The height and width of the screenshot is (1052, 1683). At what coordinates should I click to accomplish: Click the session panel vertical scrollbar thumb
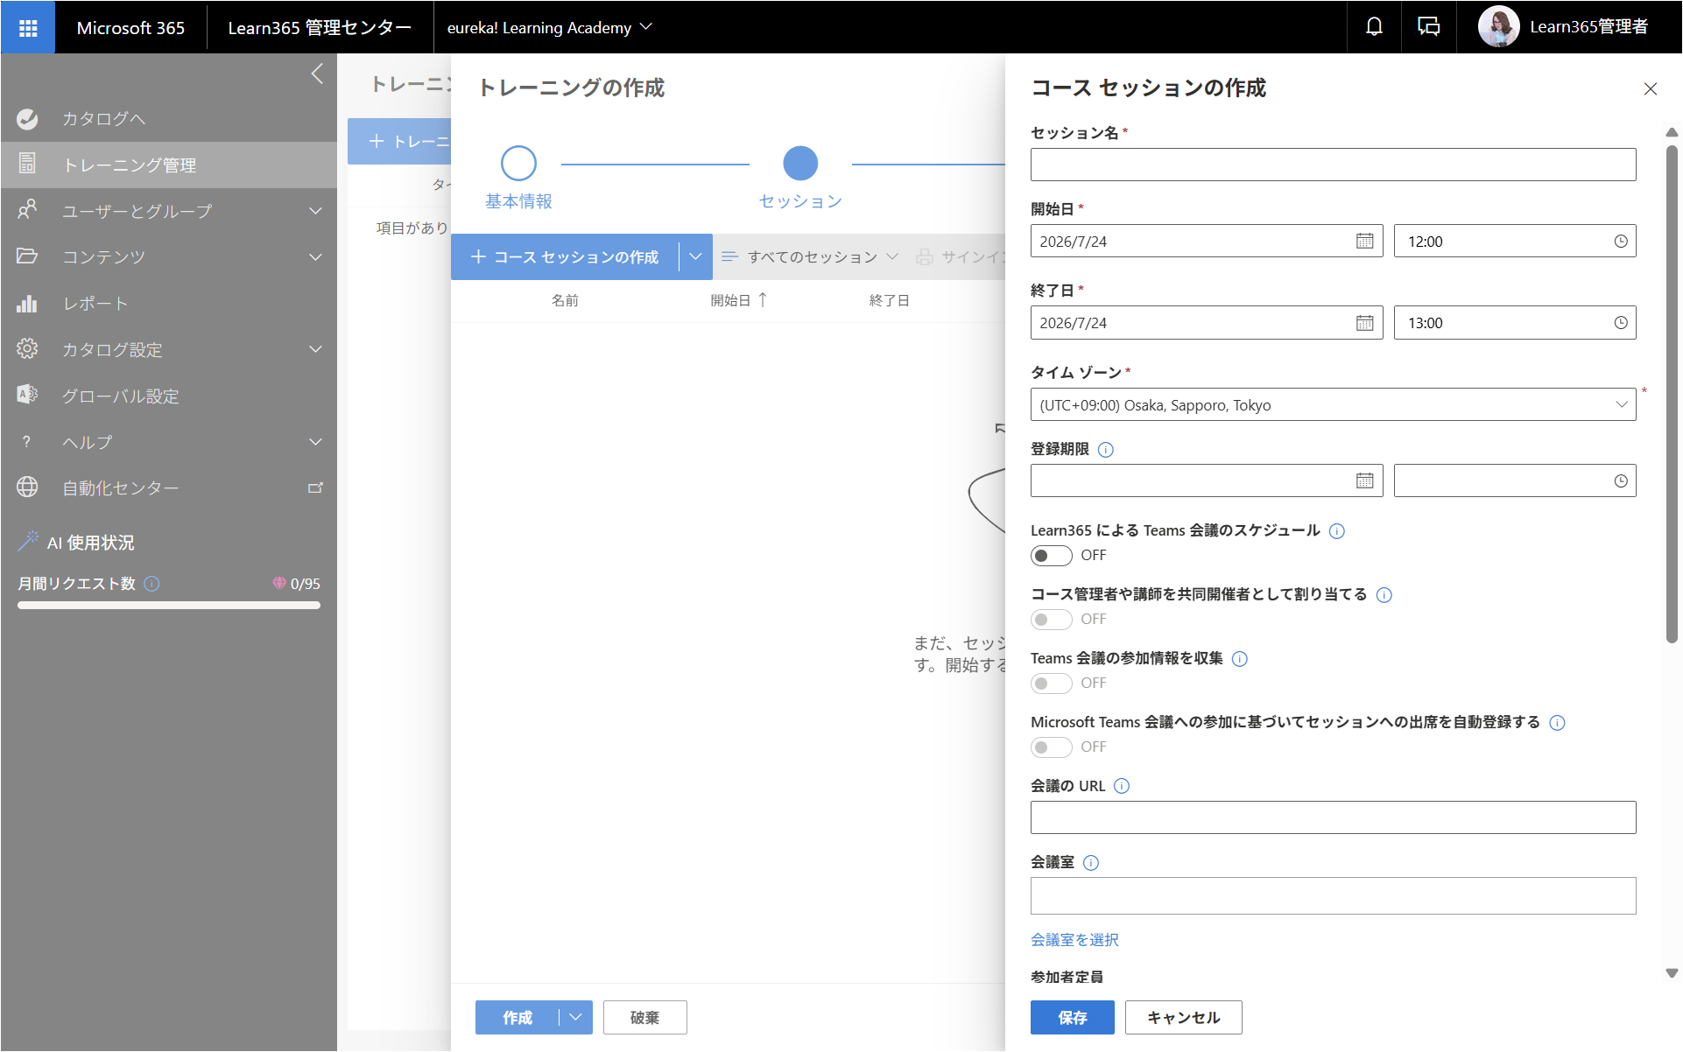[x=1672, y=394]
